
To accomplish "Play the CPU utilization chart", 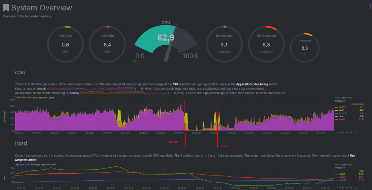I will (343, 132).
